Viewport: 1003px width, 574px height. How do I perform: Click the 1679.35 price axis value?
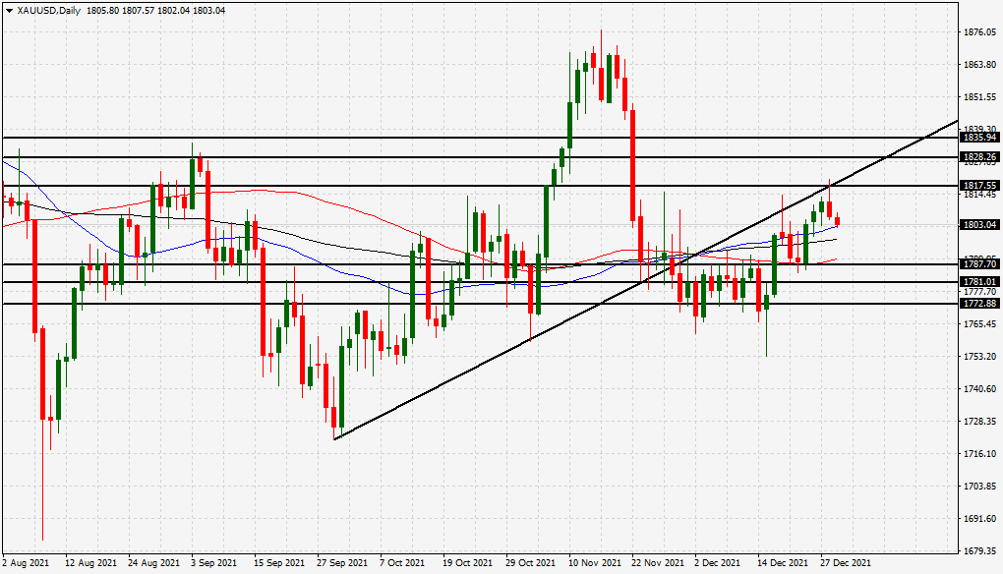coord(980,551)
